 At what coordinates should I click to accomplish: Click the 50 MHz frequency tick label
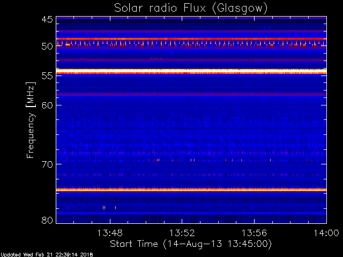(47, 47)
